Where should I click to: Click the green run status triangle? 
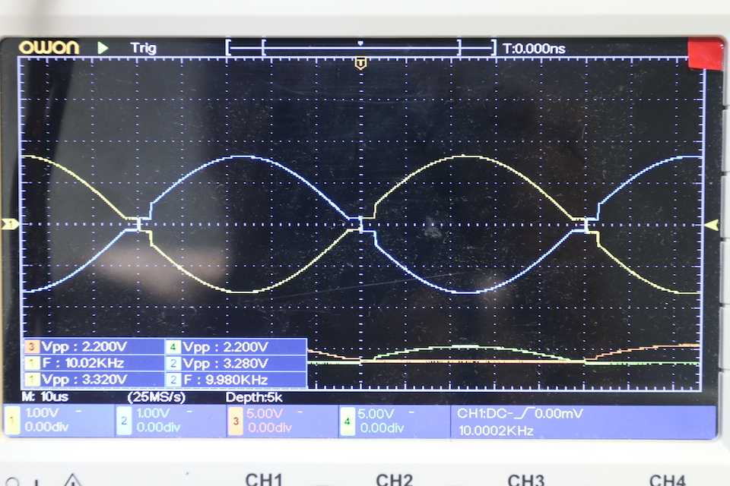click(103, 48)
